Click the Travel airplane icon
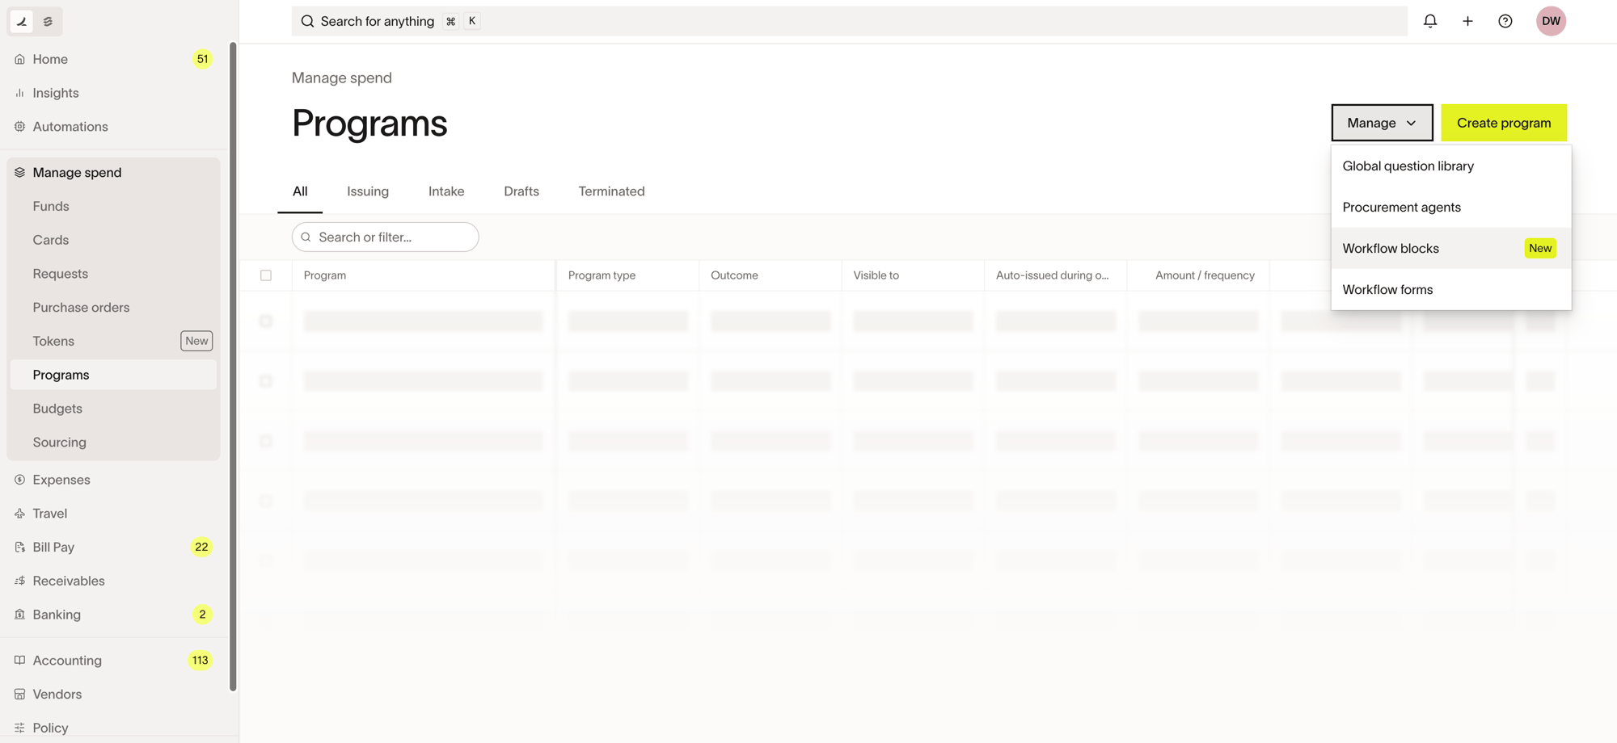 tap(19, 514)
